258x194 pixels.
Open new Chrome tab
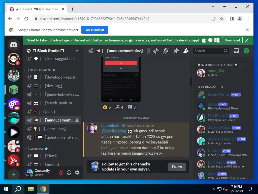point(72,9)
